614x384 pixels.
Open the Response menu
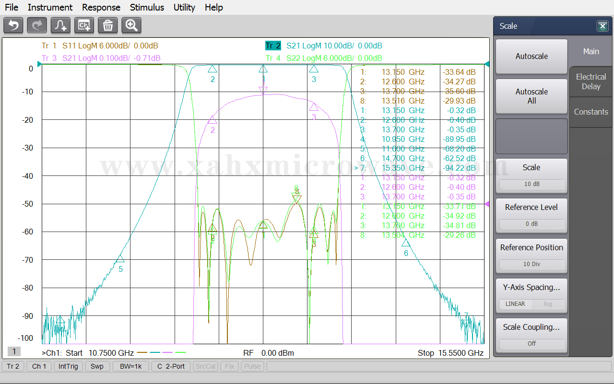(101, 7)
